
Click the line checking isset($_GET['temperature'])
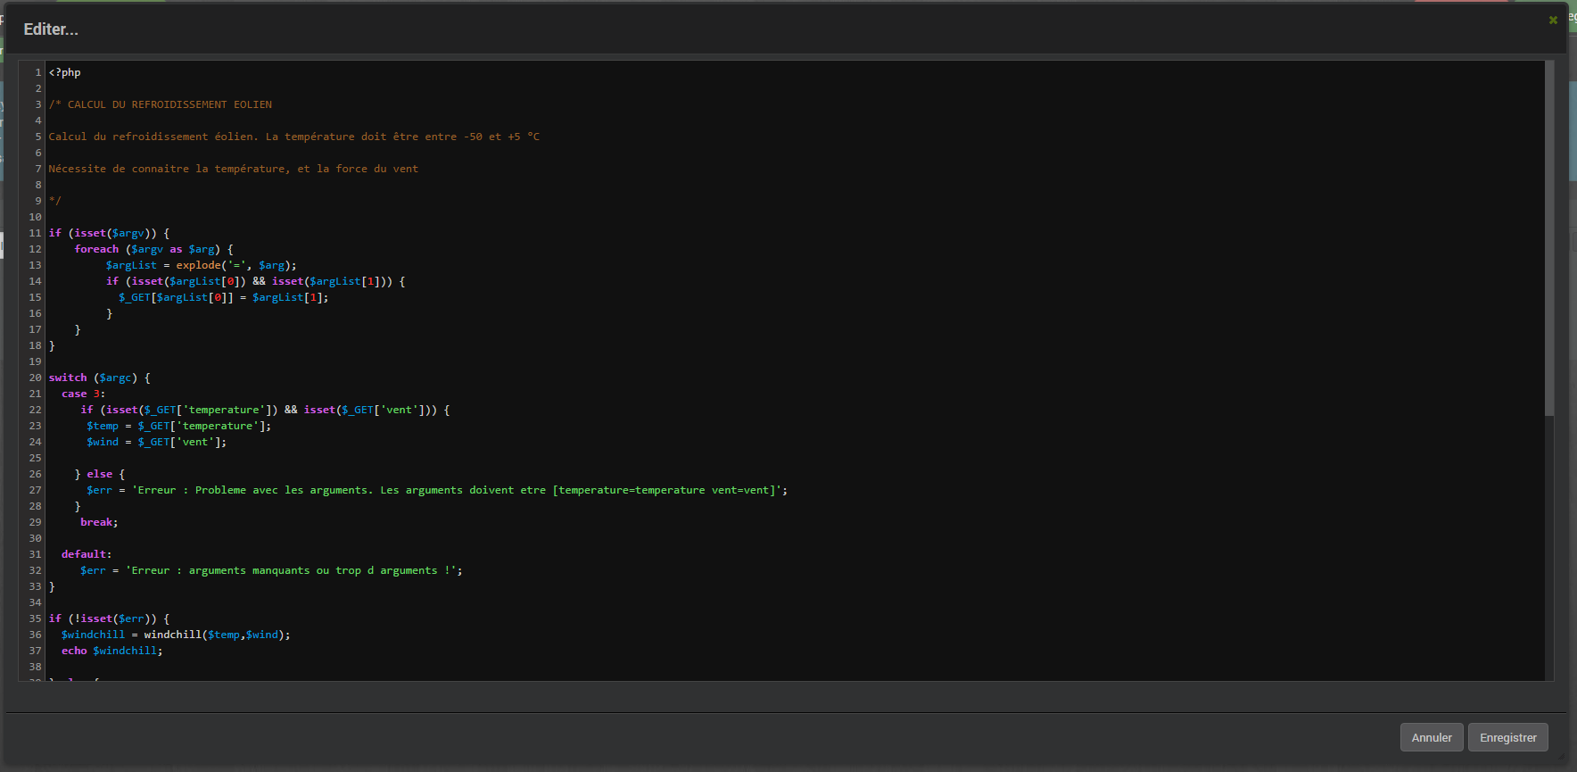(x=265, y=410)
